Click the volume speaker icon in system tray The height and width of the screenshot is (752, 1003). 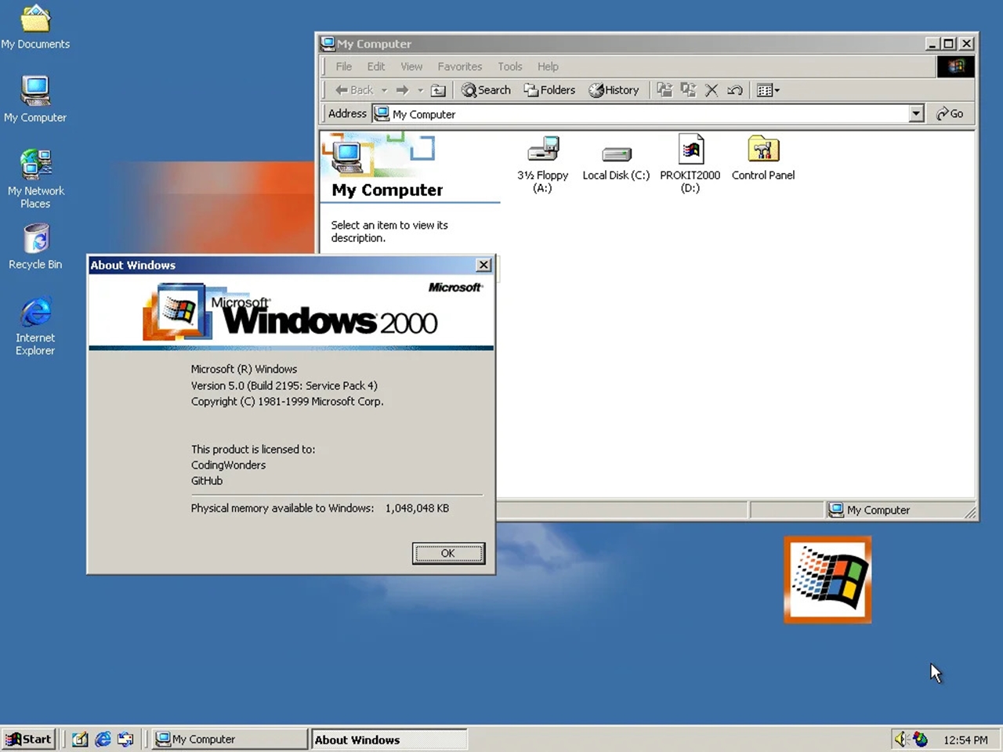click(900, 739)
